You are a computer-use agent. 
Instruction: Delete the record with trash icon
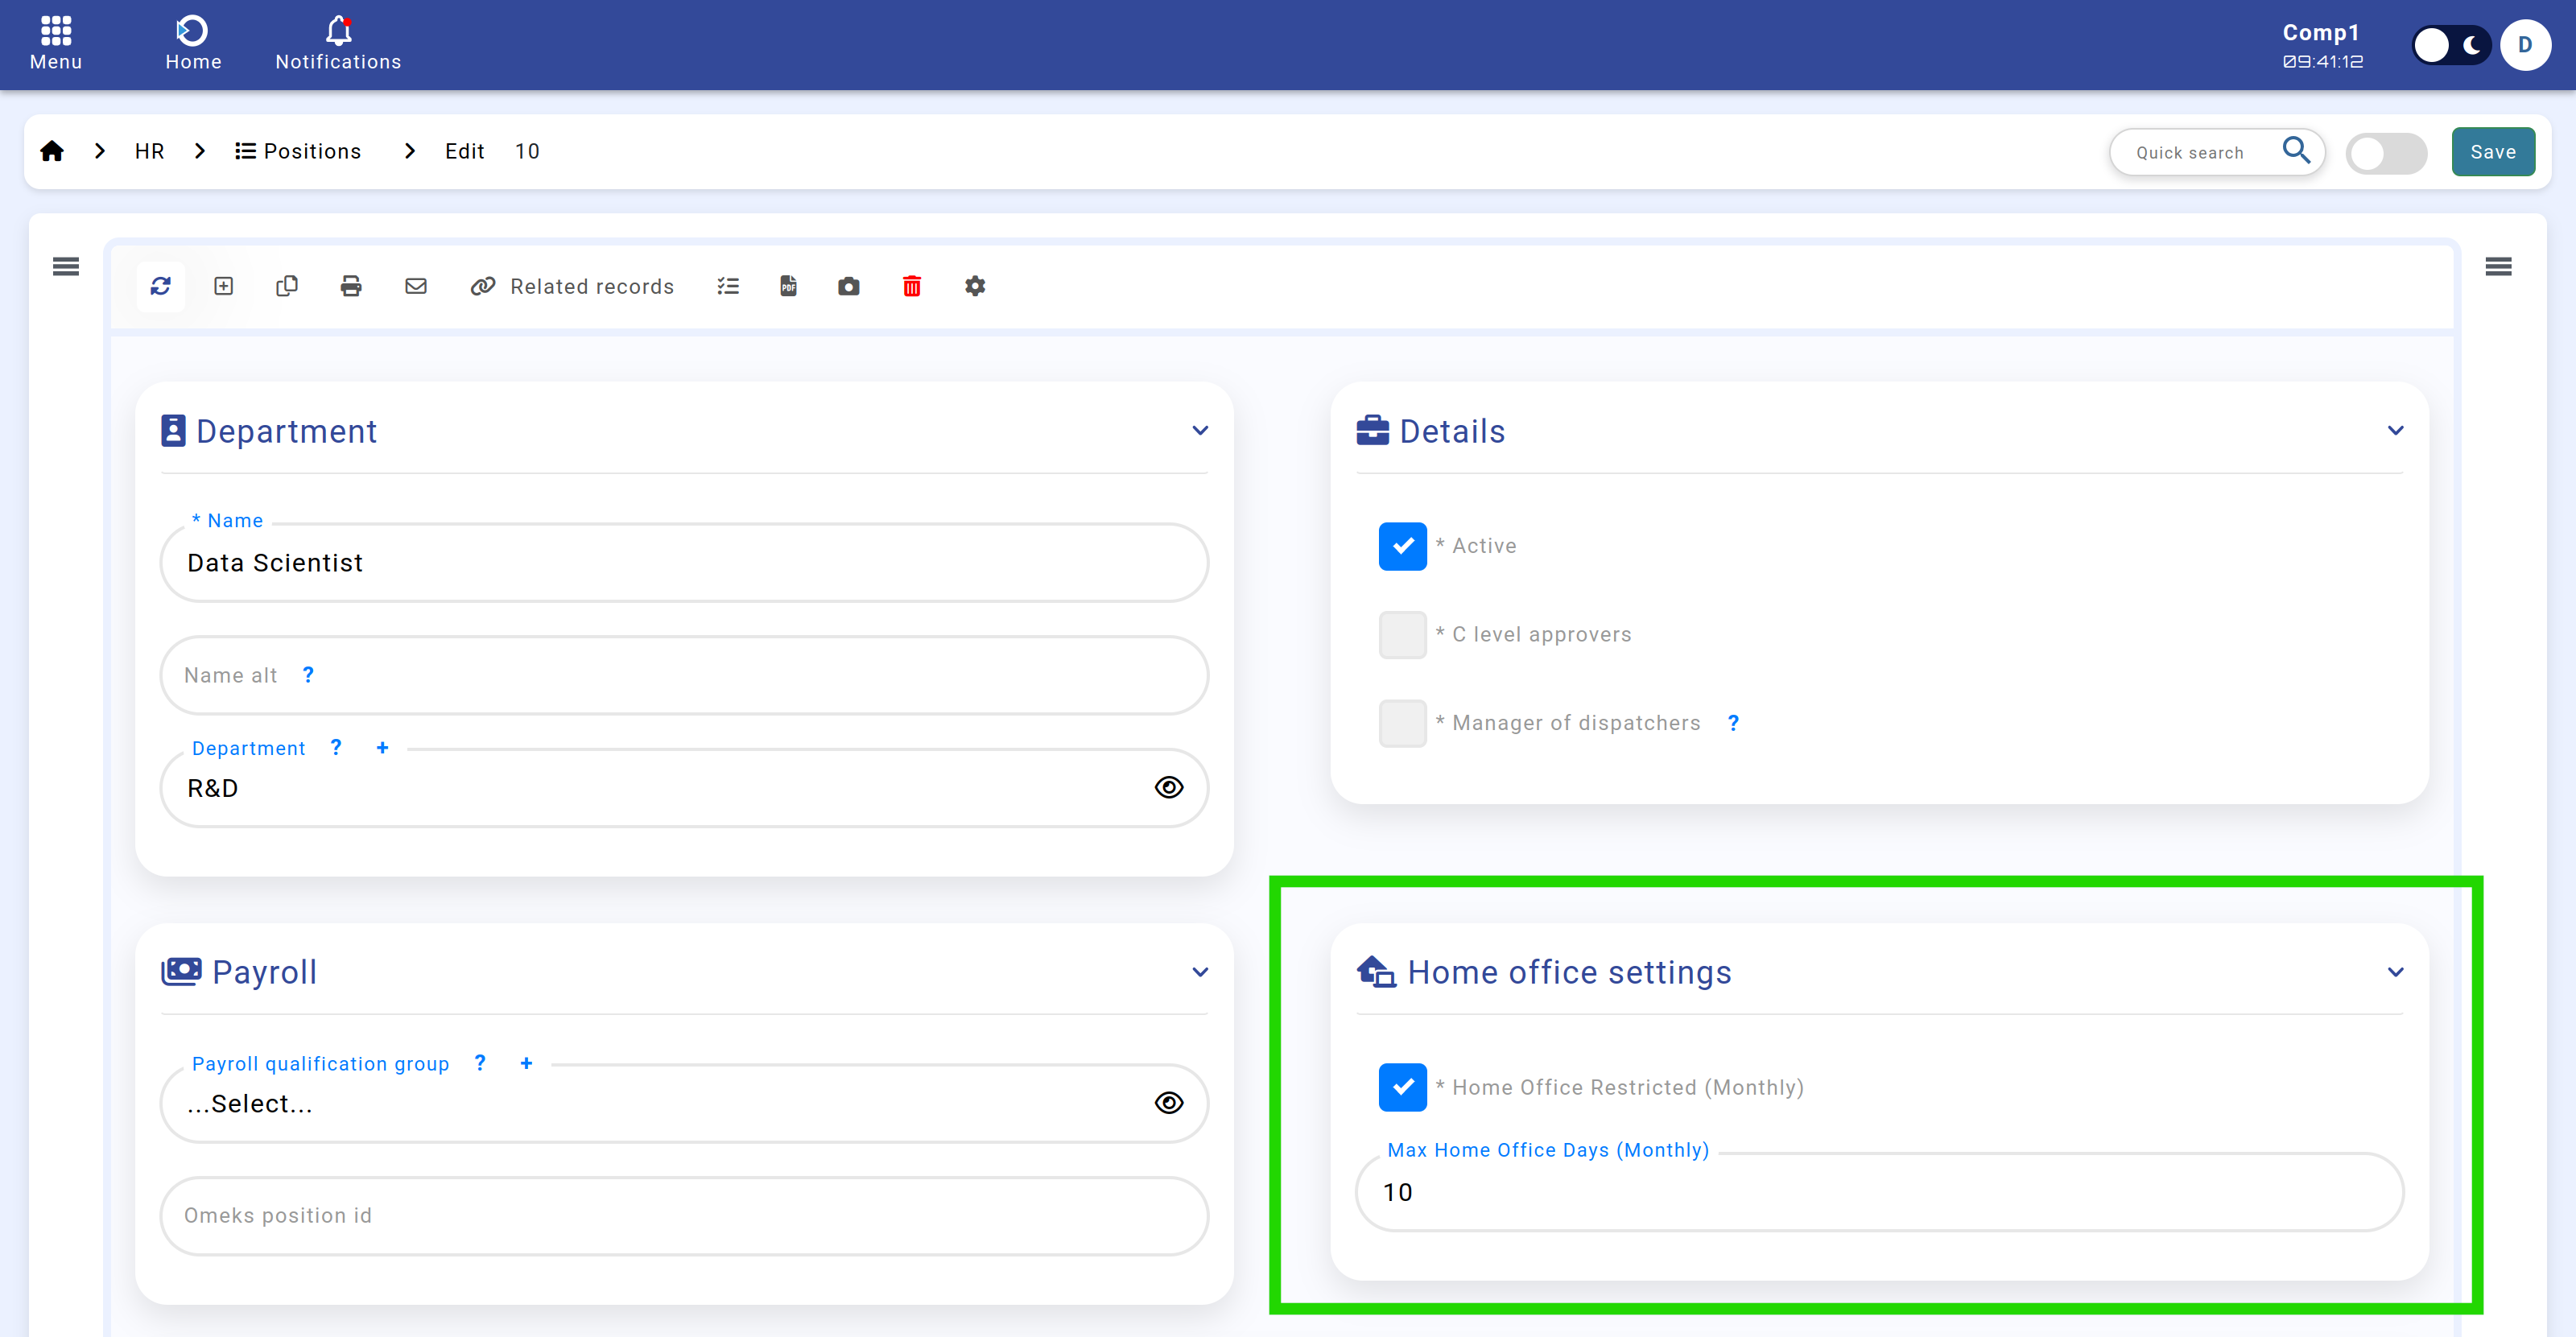click(x=912, y=287)
